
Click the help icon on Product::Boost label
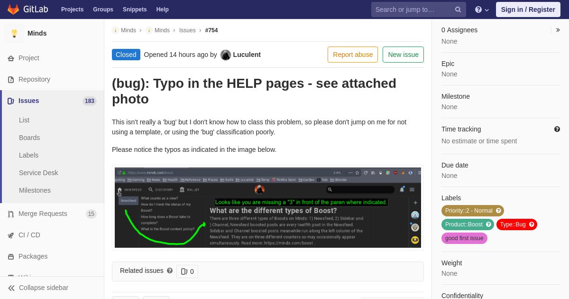(488, 224)
